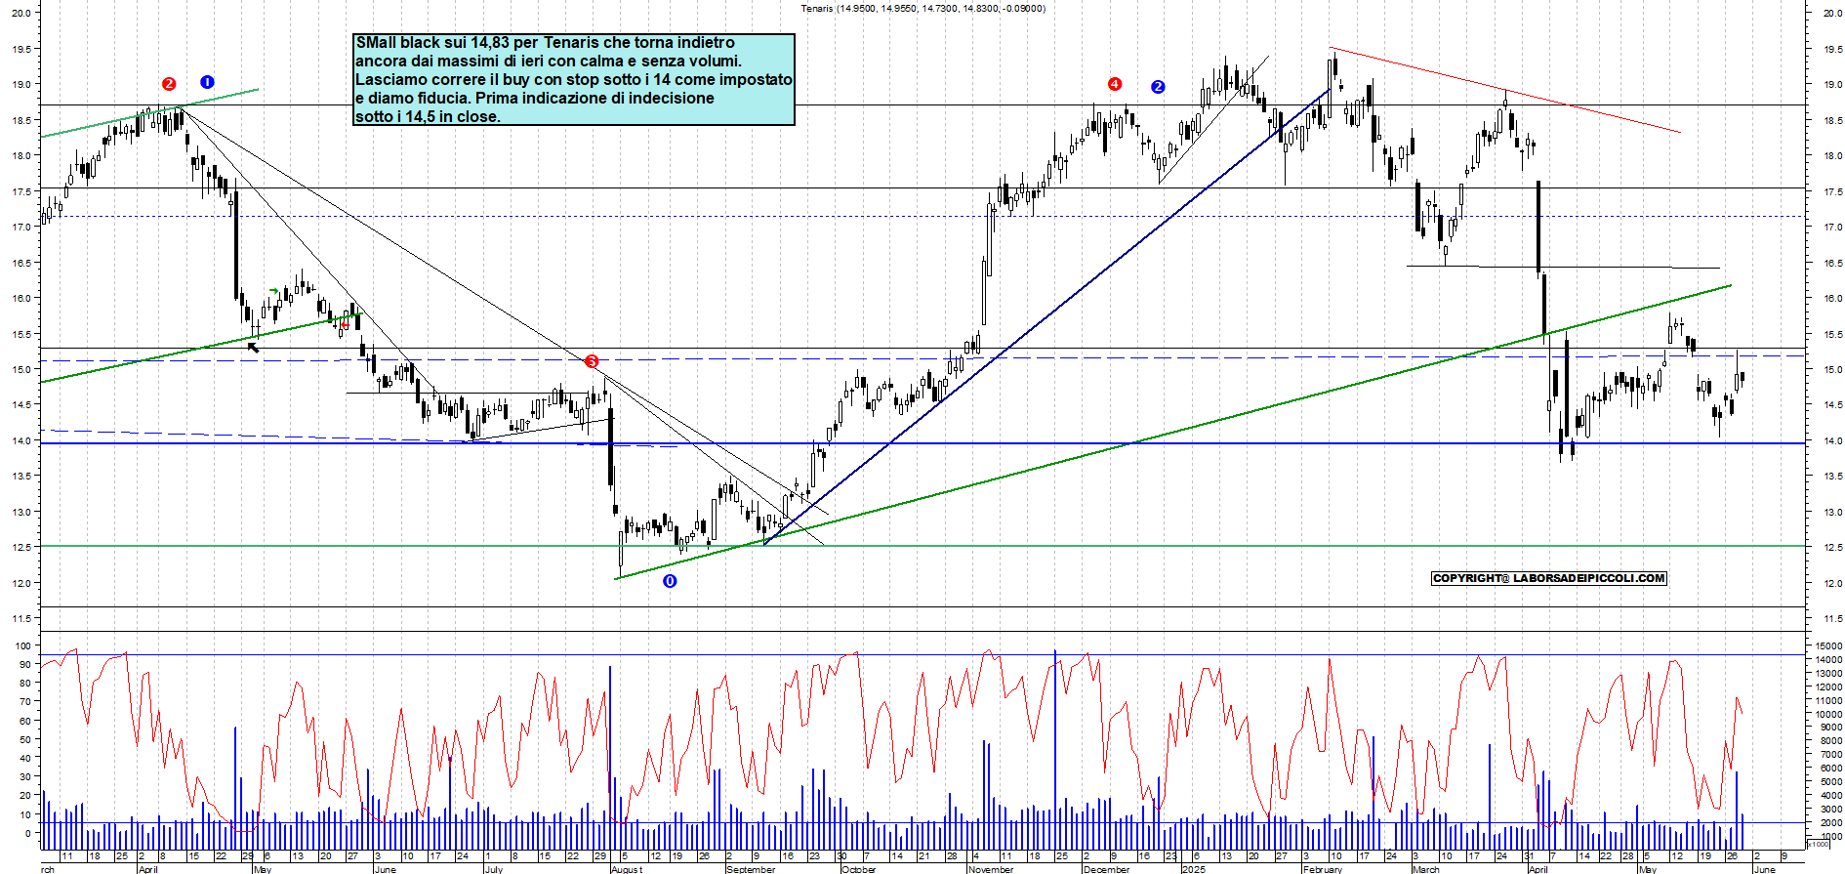Select the blue wave marker 2 near December

[1158, 87]
